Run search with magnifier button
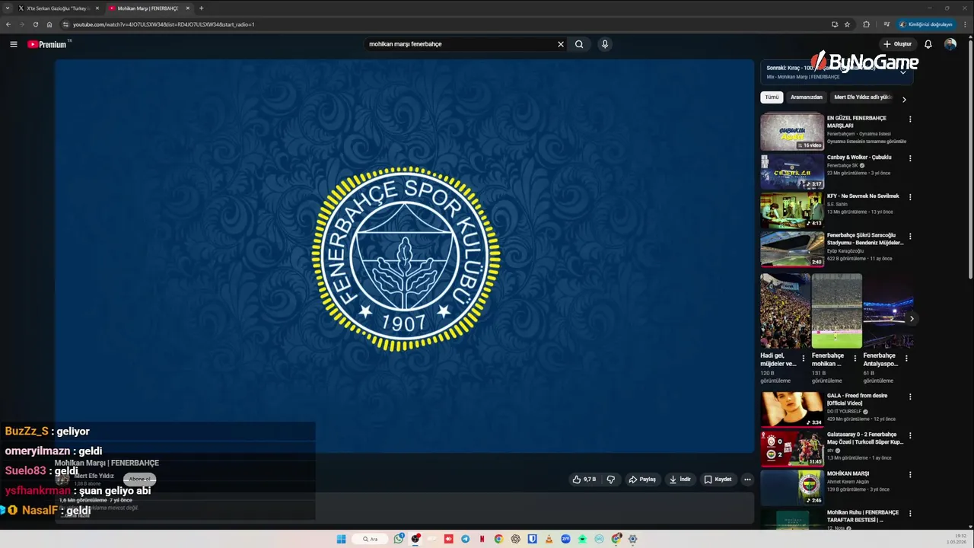The width and height of the screenshot is (974, 548). coord(579,44)
